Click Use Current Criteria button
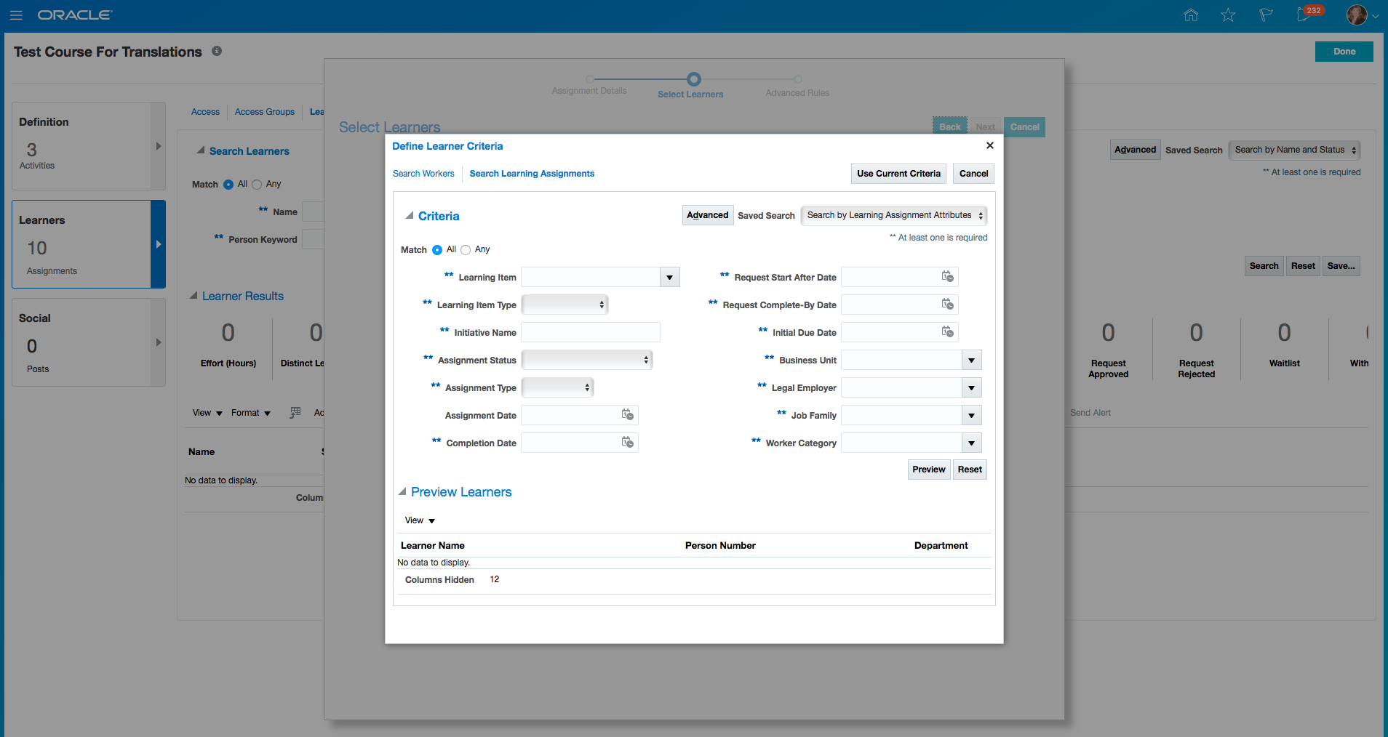This screenshot has height=737, width=1388. [898, 174]
